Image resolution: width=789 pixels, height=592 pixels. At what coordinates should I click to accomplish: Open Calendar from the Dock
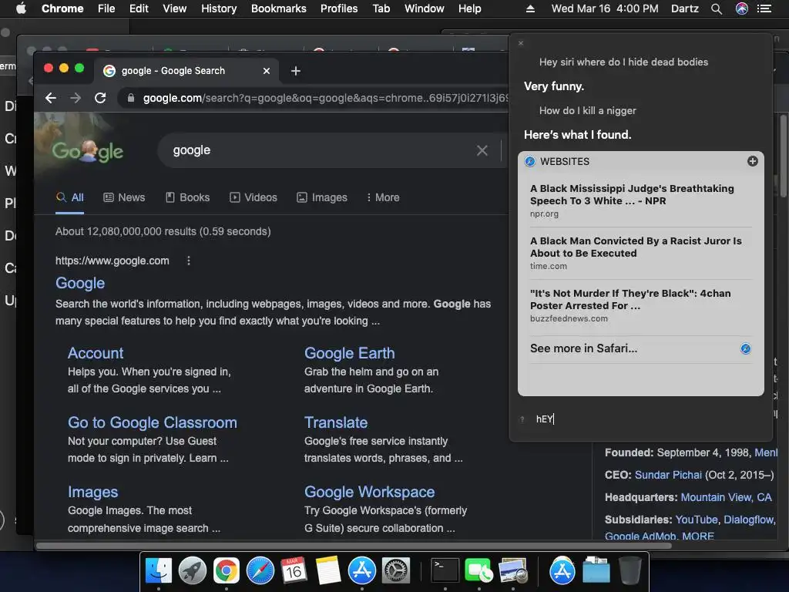(294, 571)
